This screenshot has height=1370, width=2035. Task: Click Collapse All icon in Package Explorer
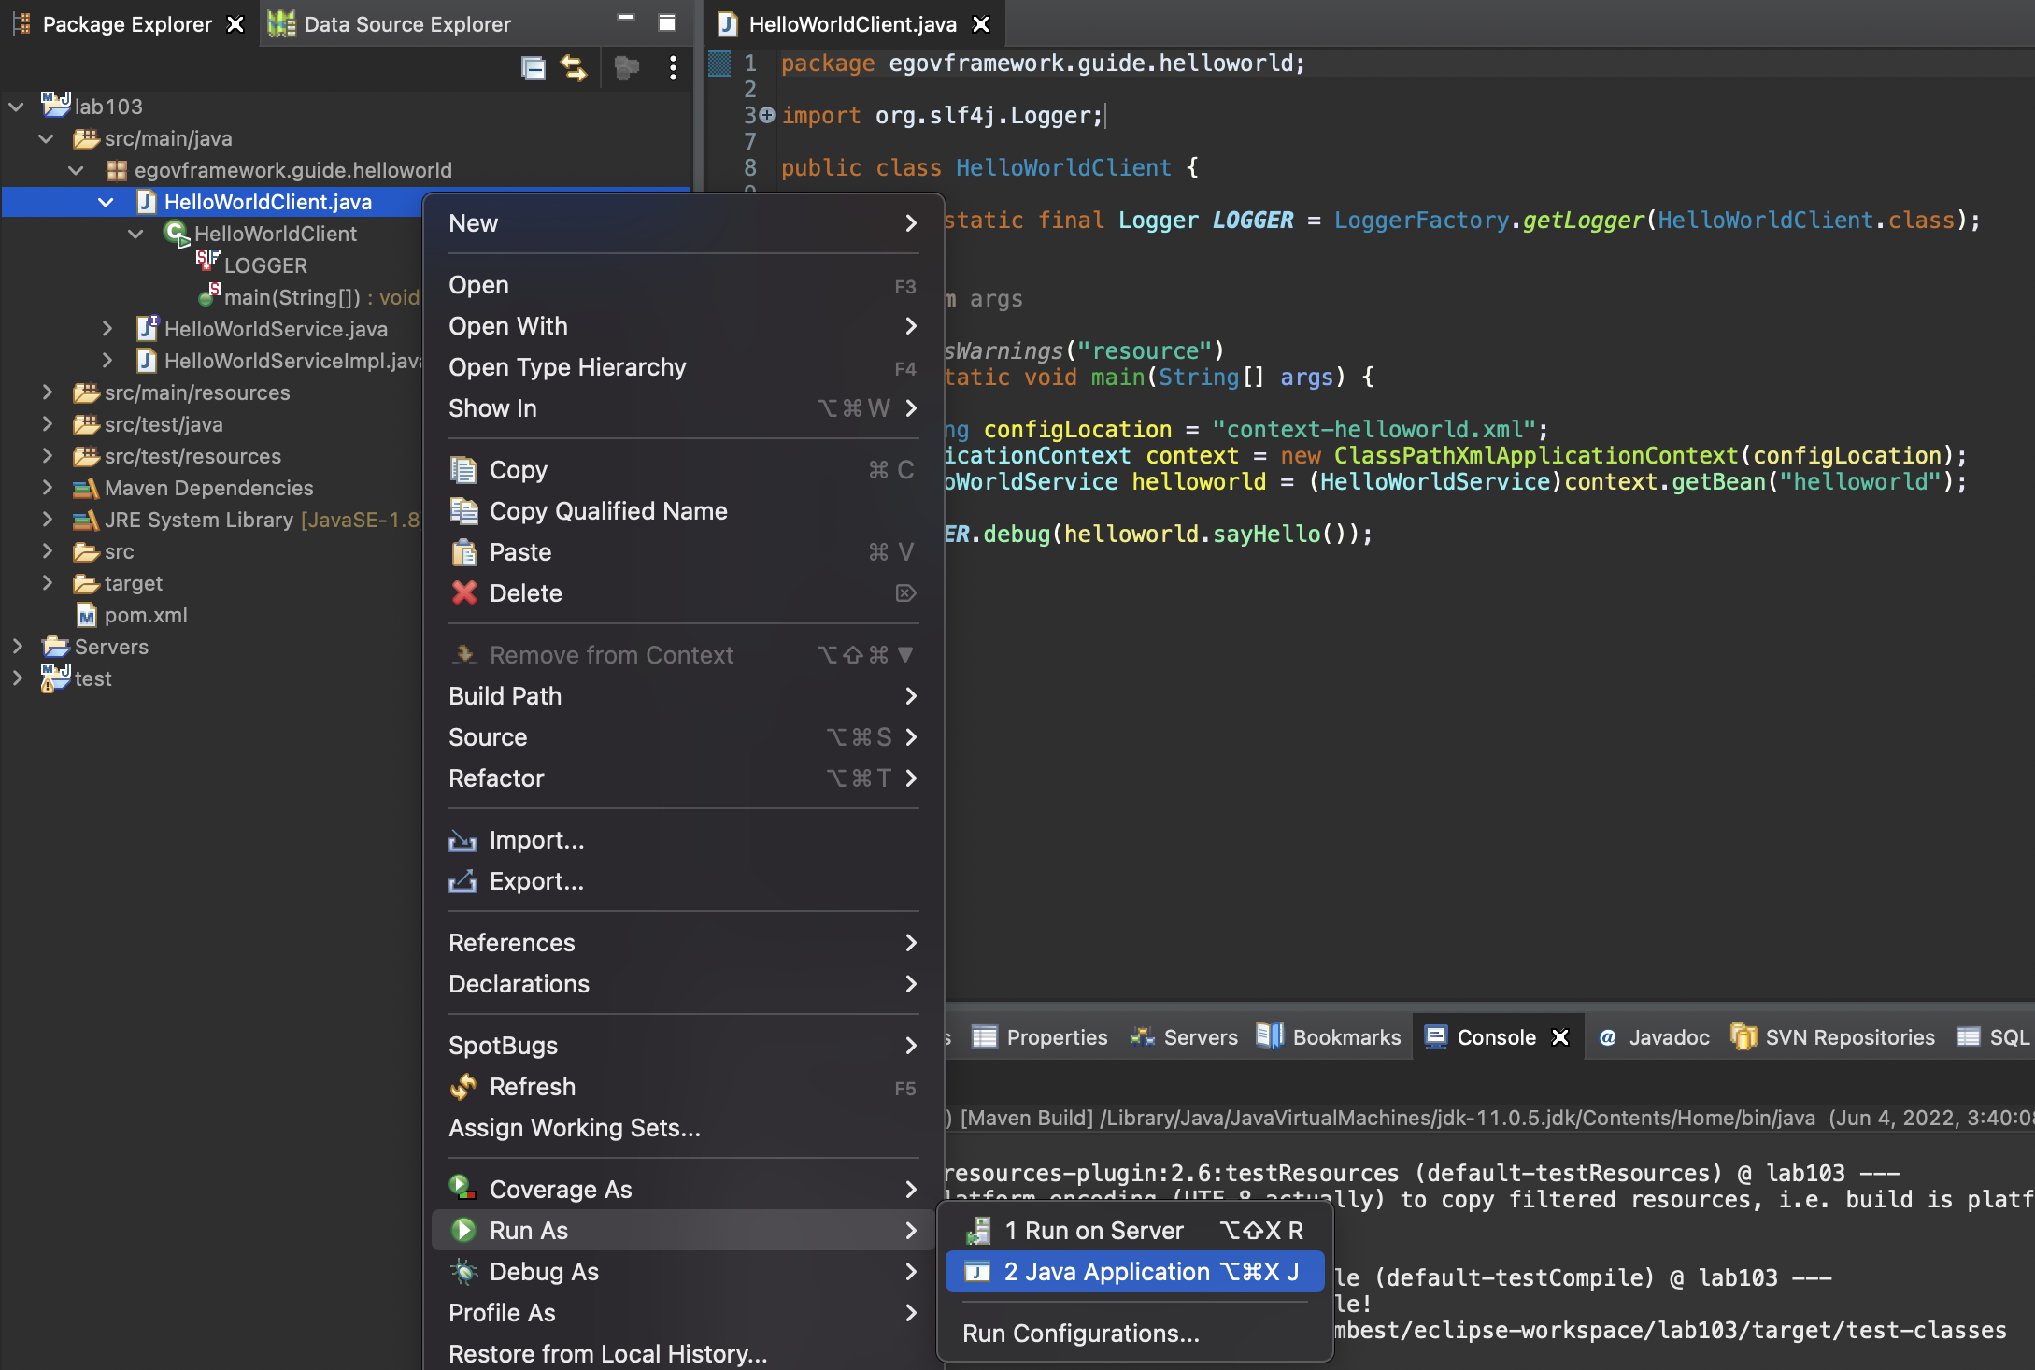coord(533,68)
